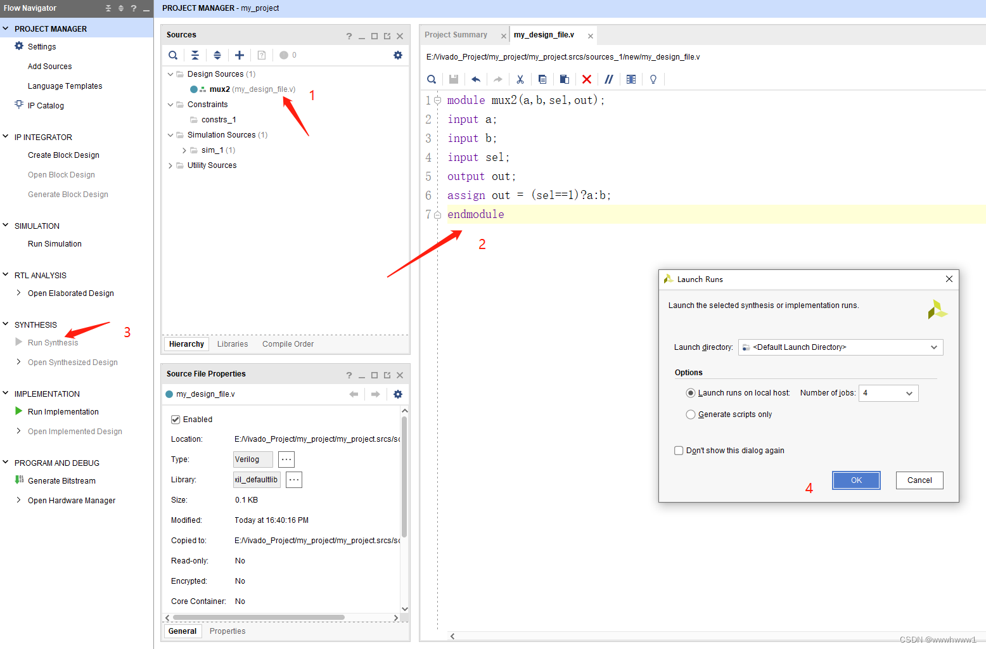Viewport: 986px width, 649px height.
Task: Collapse Constraints tree node
Action: 170,105
